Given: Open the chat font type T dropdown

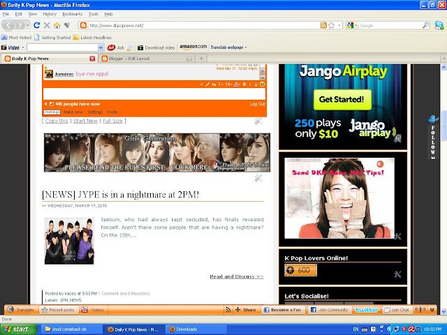Looking at the screenshot, I should 221,84.
